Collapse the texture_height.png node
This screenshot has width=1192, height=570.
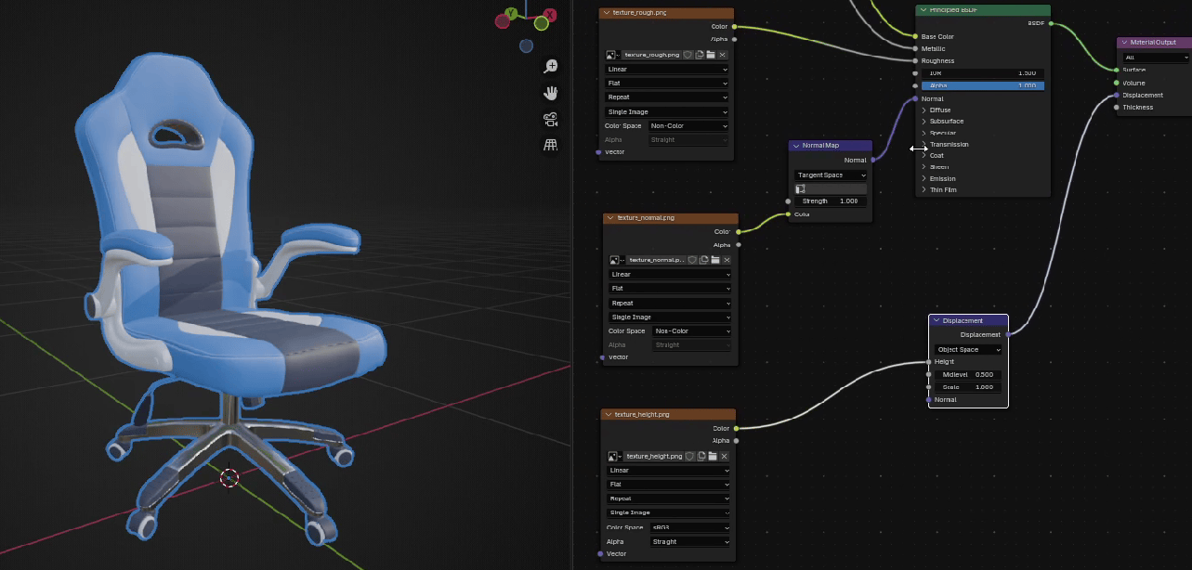tap(609, 414)
